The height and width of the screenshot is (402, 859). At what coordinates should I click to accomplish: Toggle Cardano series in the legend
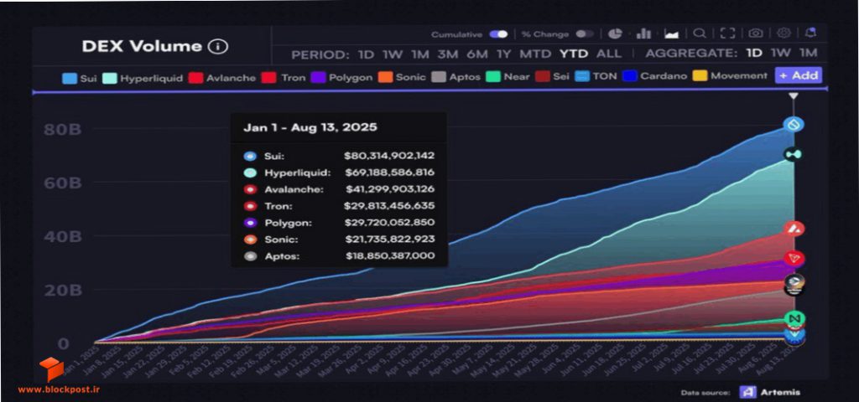[x=654, y=76]
